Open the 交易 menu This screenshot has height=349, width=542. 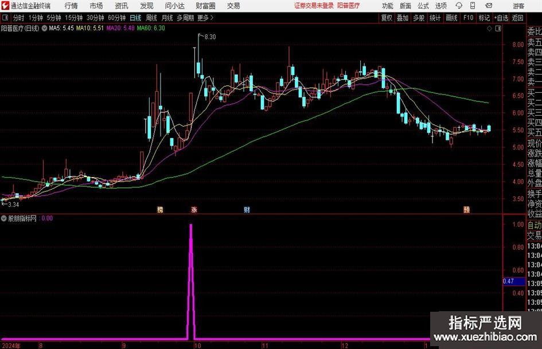click(x=233, y=6)
